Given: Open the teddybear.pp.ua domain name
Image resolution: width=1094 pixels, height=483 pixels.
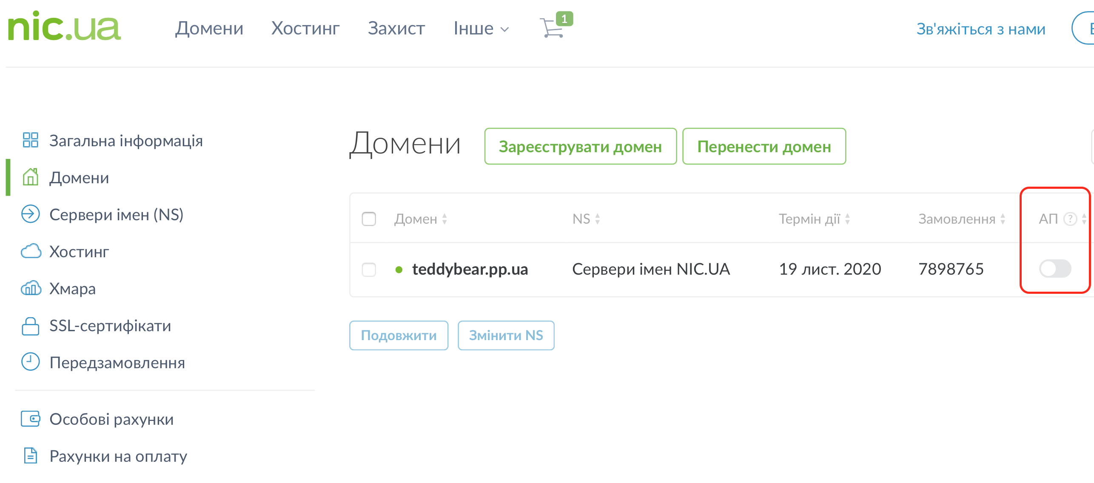Looking at the screenshot, I should click(470, 269).
